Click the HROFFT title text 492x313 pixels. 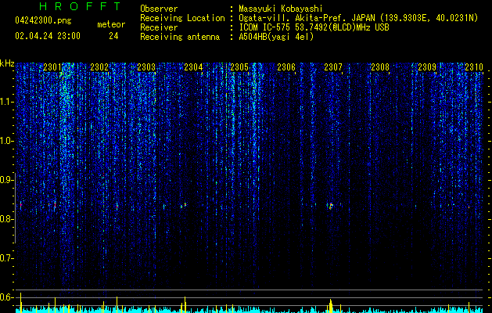(x=80, y=6)
